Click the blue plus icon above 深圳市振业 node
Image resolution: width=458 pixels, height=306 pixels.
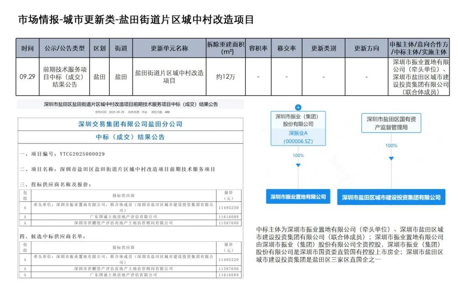[x=298, y=107]
